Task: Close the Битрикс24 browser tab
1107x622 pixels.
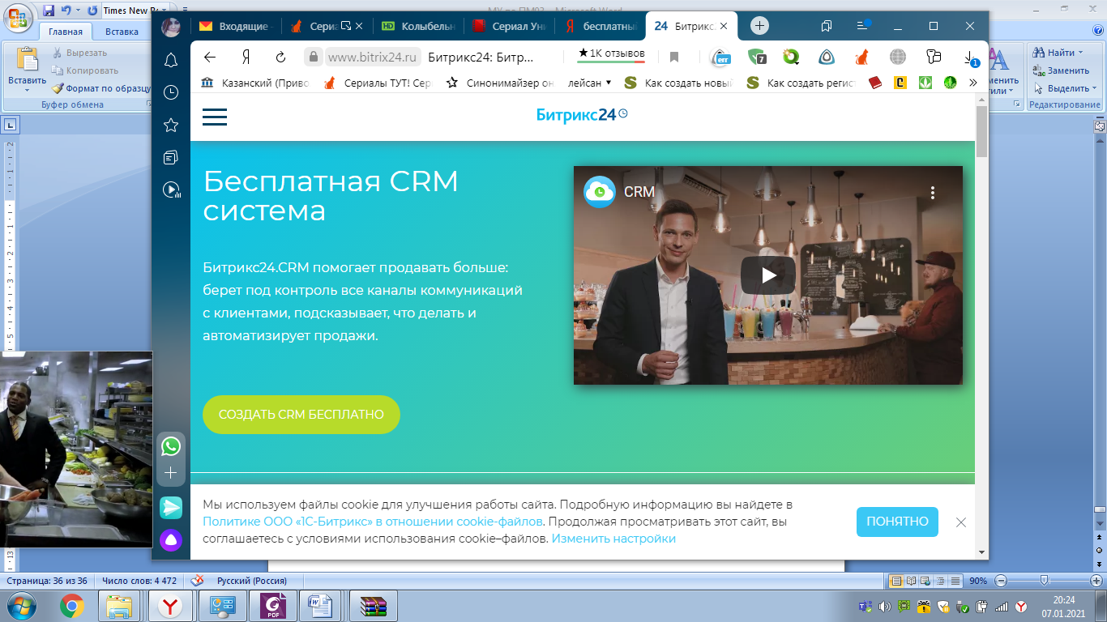Action: coord(724,26)
